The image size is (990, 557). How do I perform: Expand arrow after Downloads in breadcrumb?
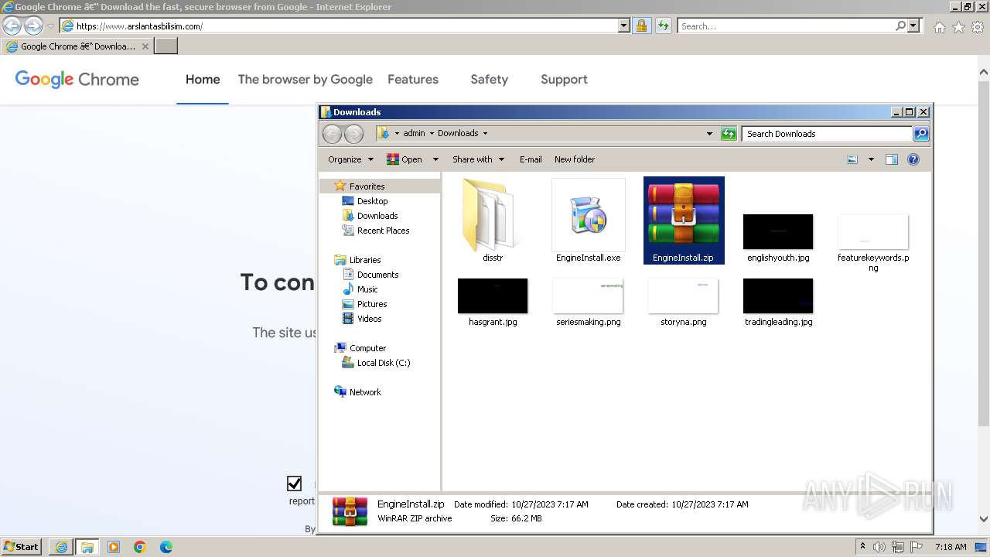pos(485,133)
